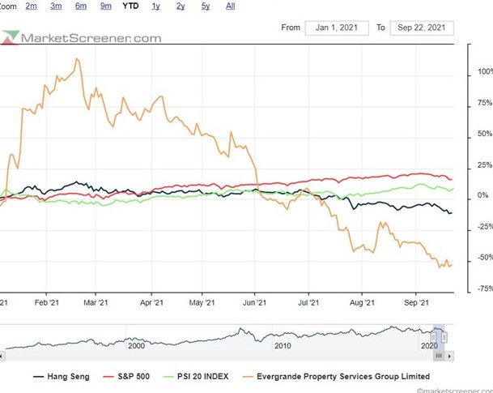Switch zoom to 6m
The image size is (493, 393).
(x=81, y=6)
